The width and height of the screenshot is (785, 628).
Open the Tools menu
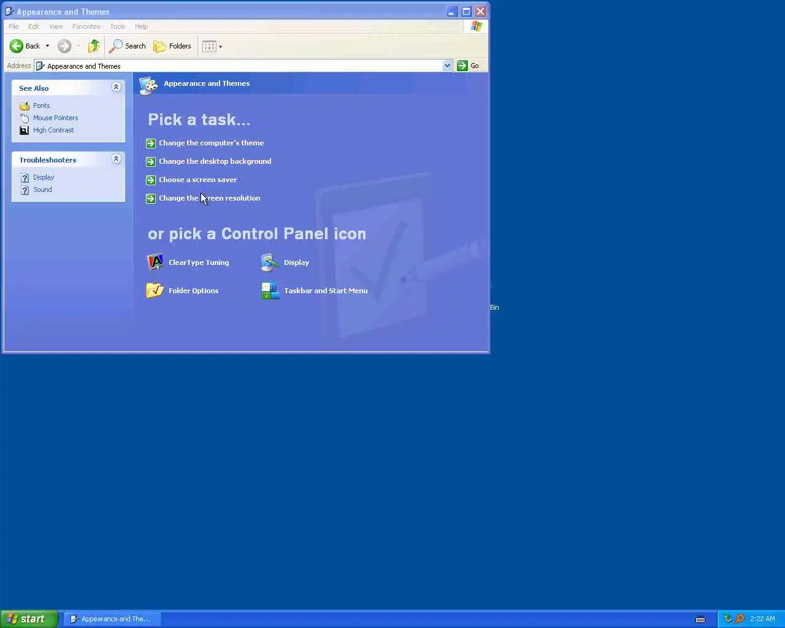[118, 26]
